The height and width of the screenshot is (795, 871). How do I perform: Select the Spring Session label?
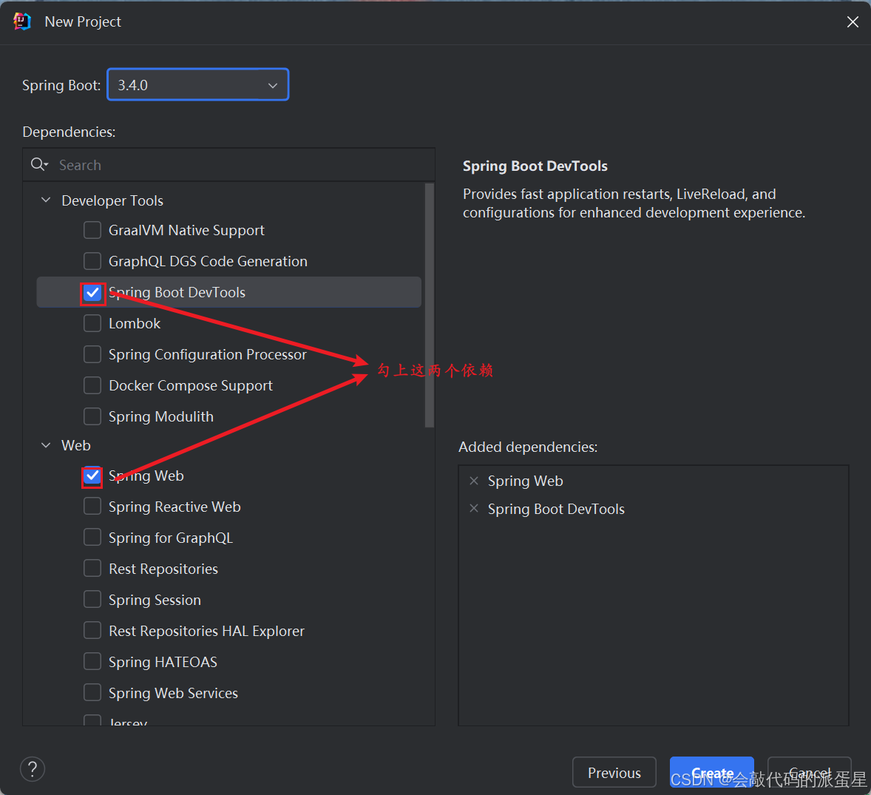[155, 600]
